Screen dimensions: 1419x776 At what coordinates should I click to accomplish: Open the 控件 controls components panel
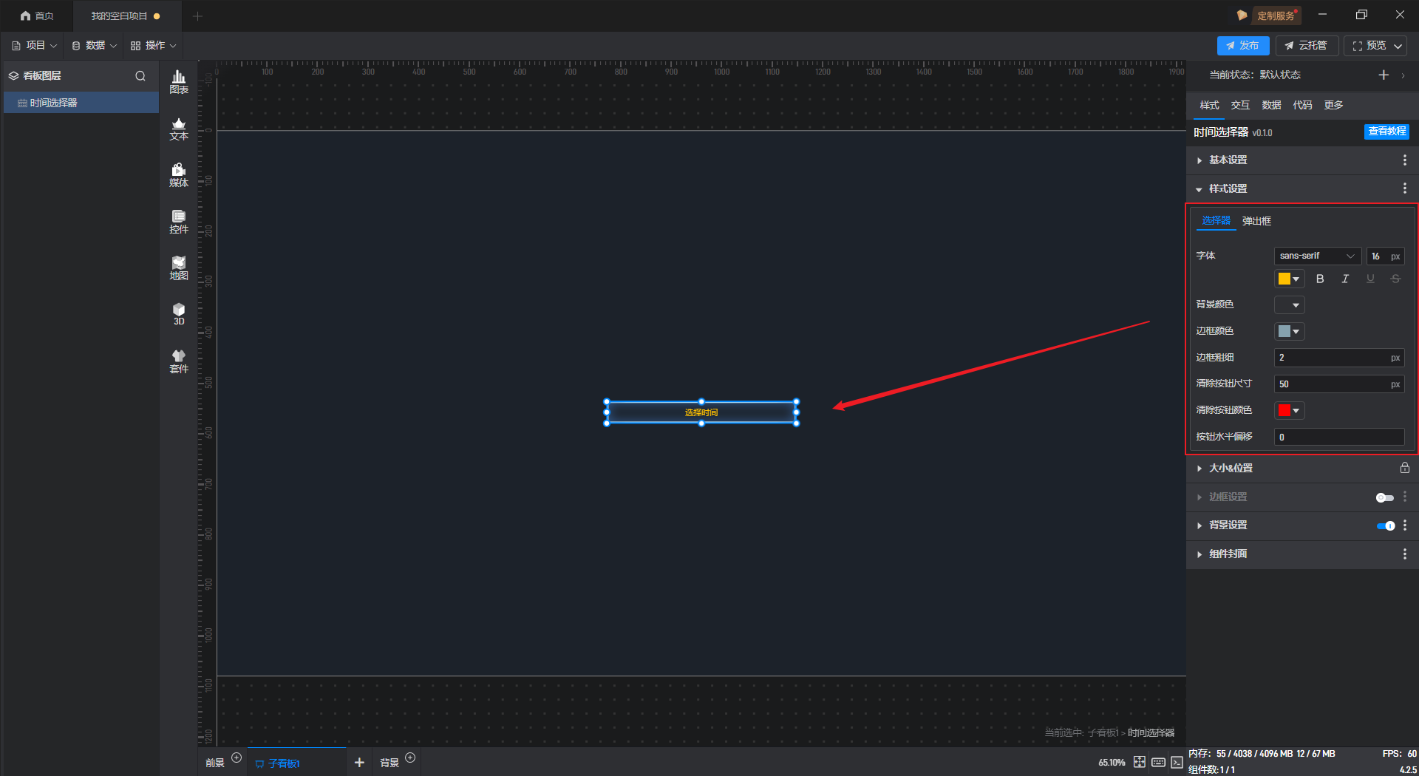[179, 222]
